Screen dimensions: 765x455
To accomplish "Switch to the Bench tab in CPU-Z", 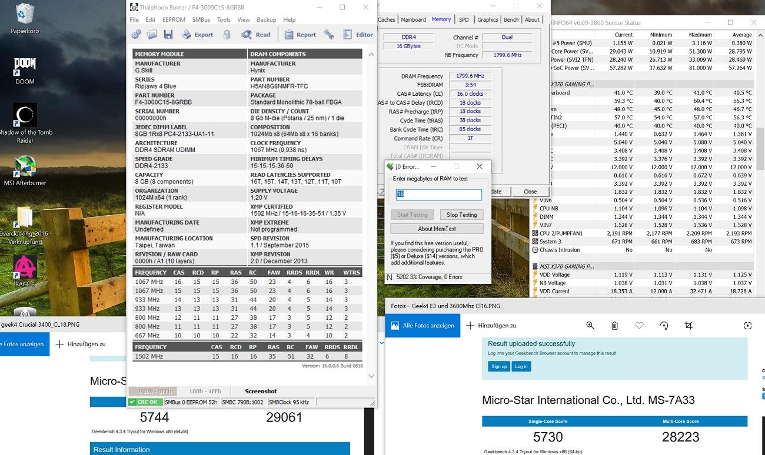I will 511,19.
